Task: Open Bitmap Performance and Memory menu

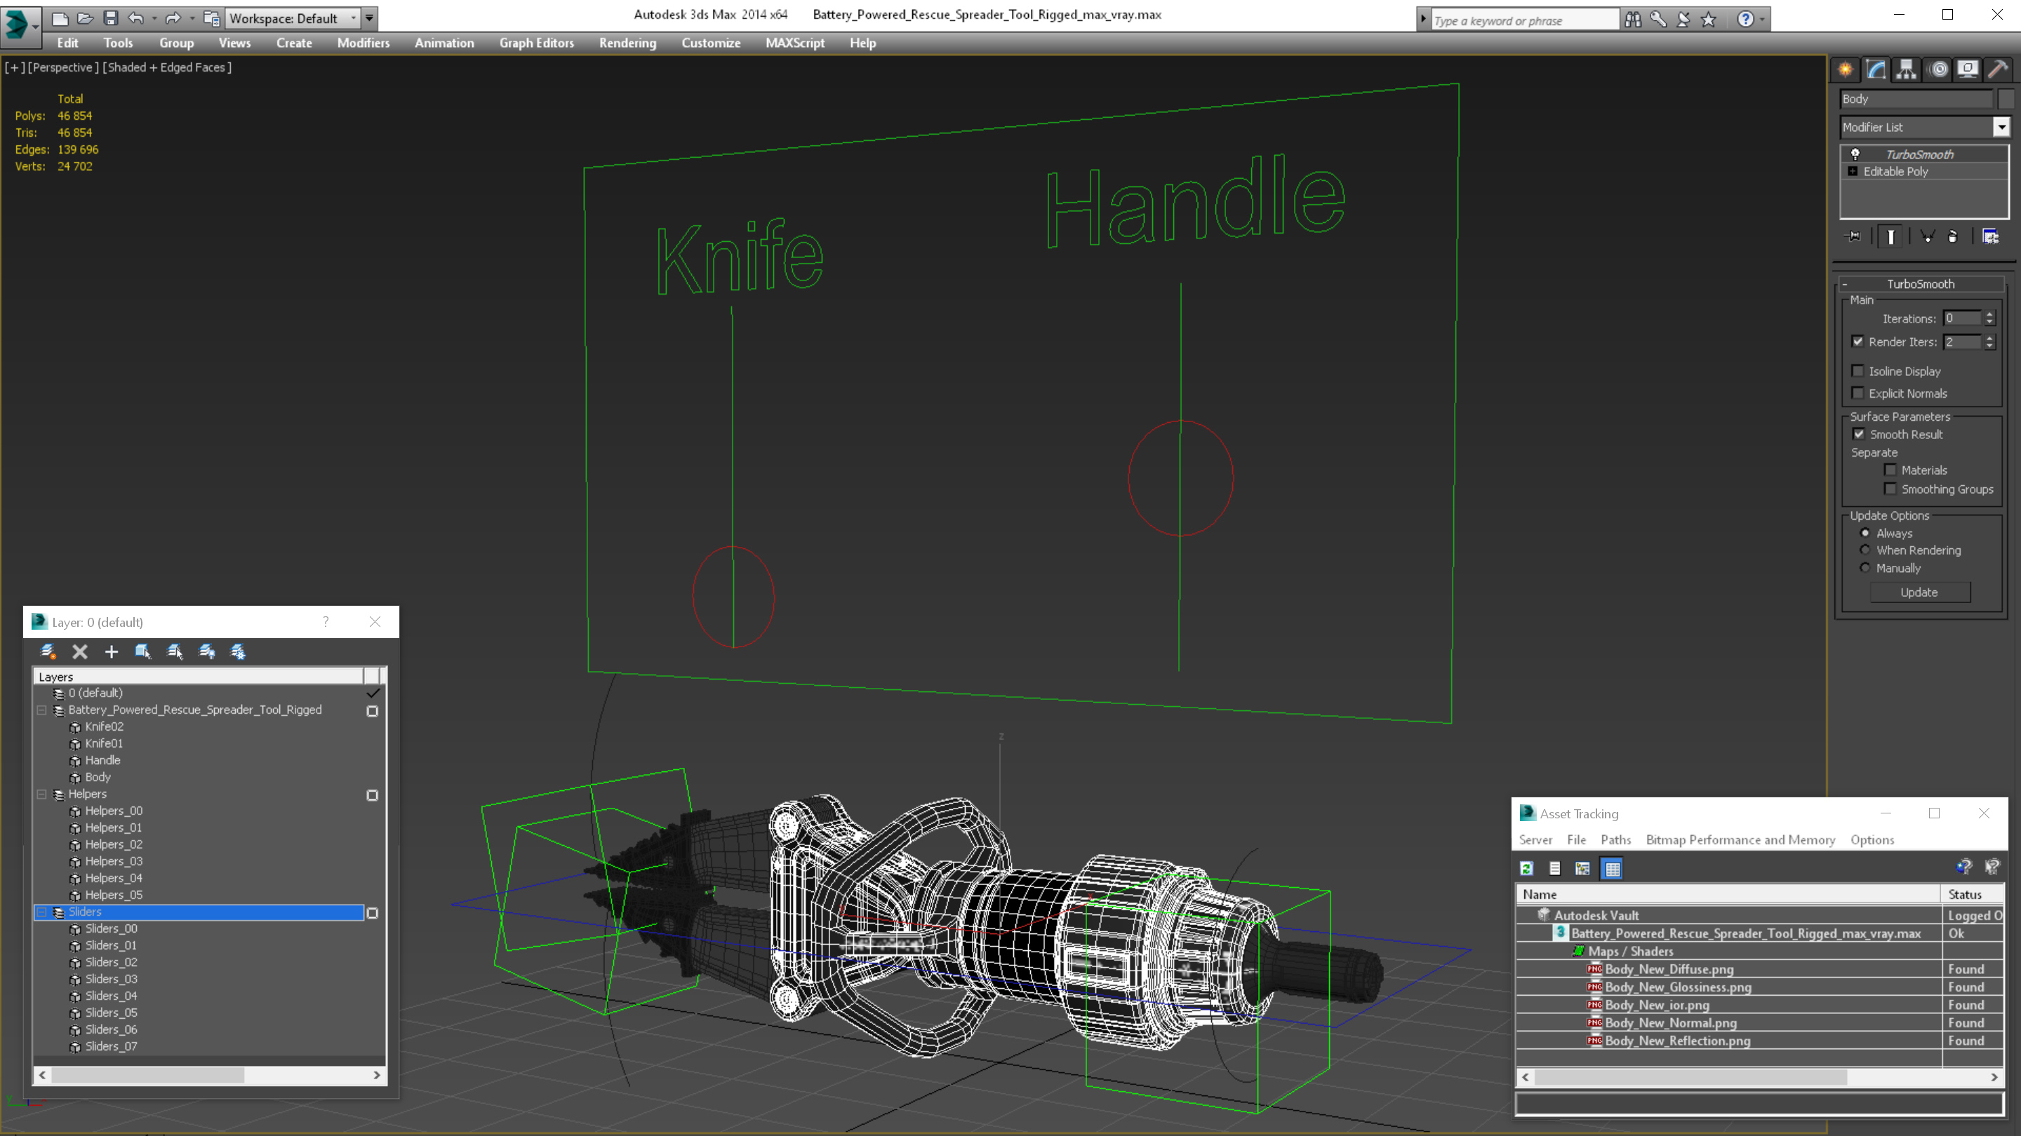Action: click(1740, 839)
